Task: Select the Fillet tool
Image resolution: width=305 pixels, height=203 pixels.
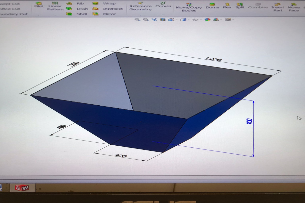Action: (x=39, y=5)
